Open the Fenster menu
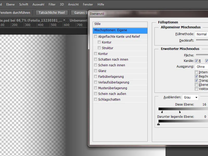Image resolution: width=208 pixels, height=156 pixels. tap(88, 4)
